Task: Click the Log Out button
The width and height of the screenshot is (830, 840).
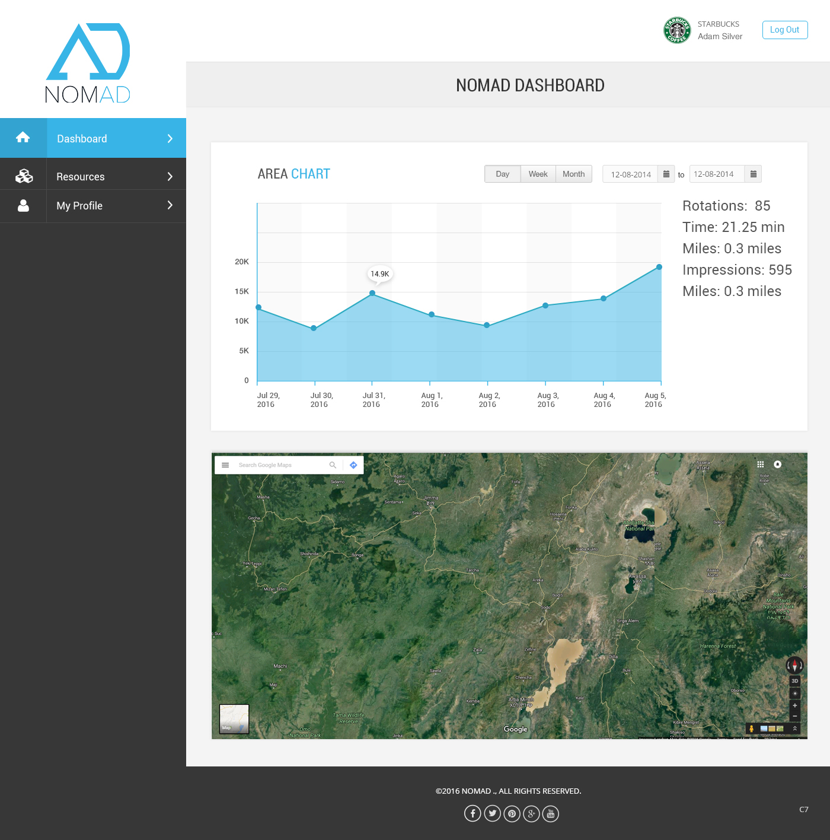Action: 784,30
